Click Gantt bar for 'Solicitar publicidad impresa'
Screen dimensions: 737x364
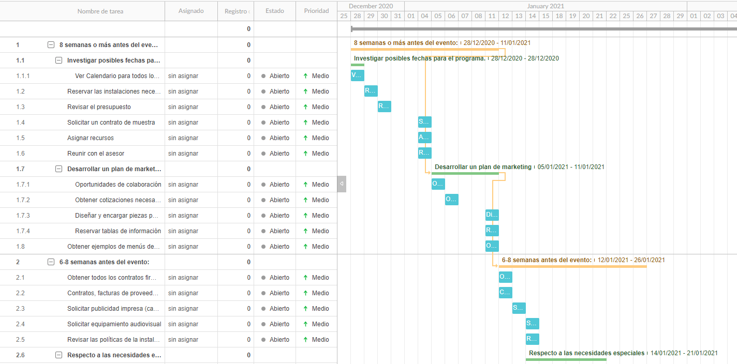(x=519, y=308)
